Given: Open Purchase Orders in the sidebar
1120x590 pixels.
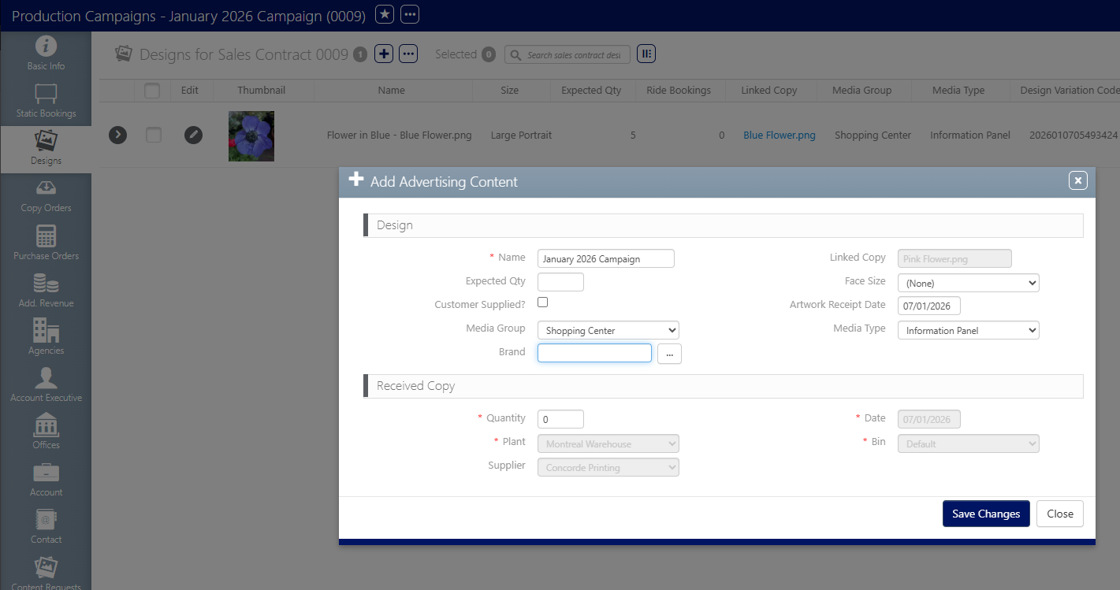Looking at the screenshot, I should click(x=46, y=243).
